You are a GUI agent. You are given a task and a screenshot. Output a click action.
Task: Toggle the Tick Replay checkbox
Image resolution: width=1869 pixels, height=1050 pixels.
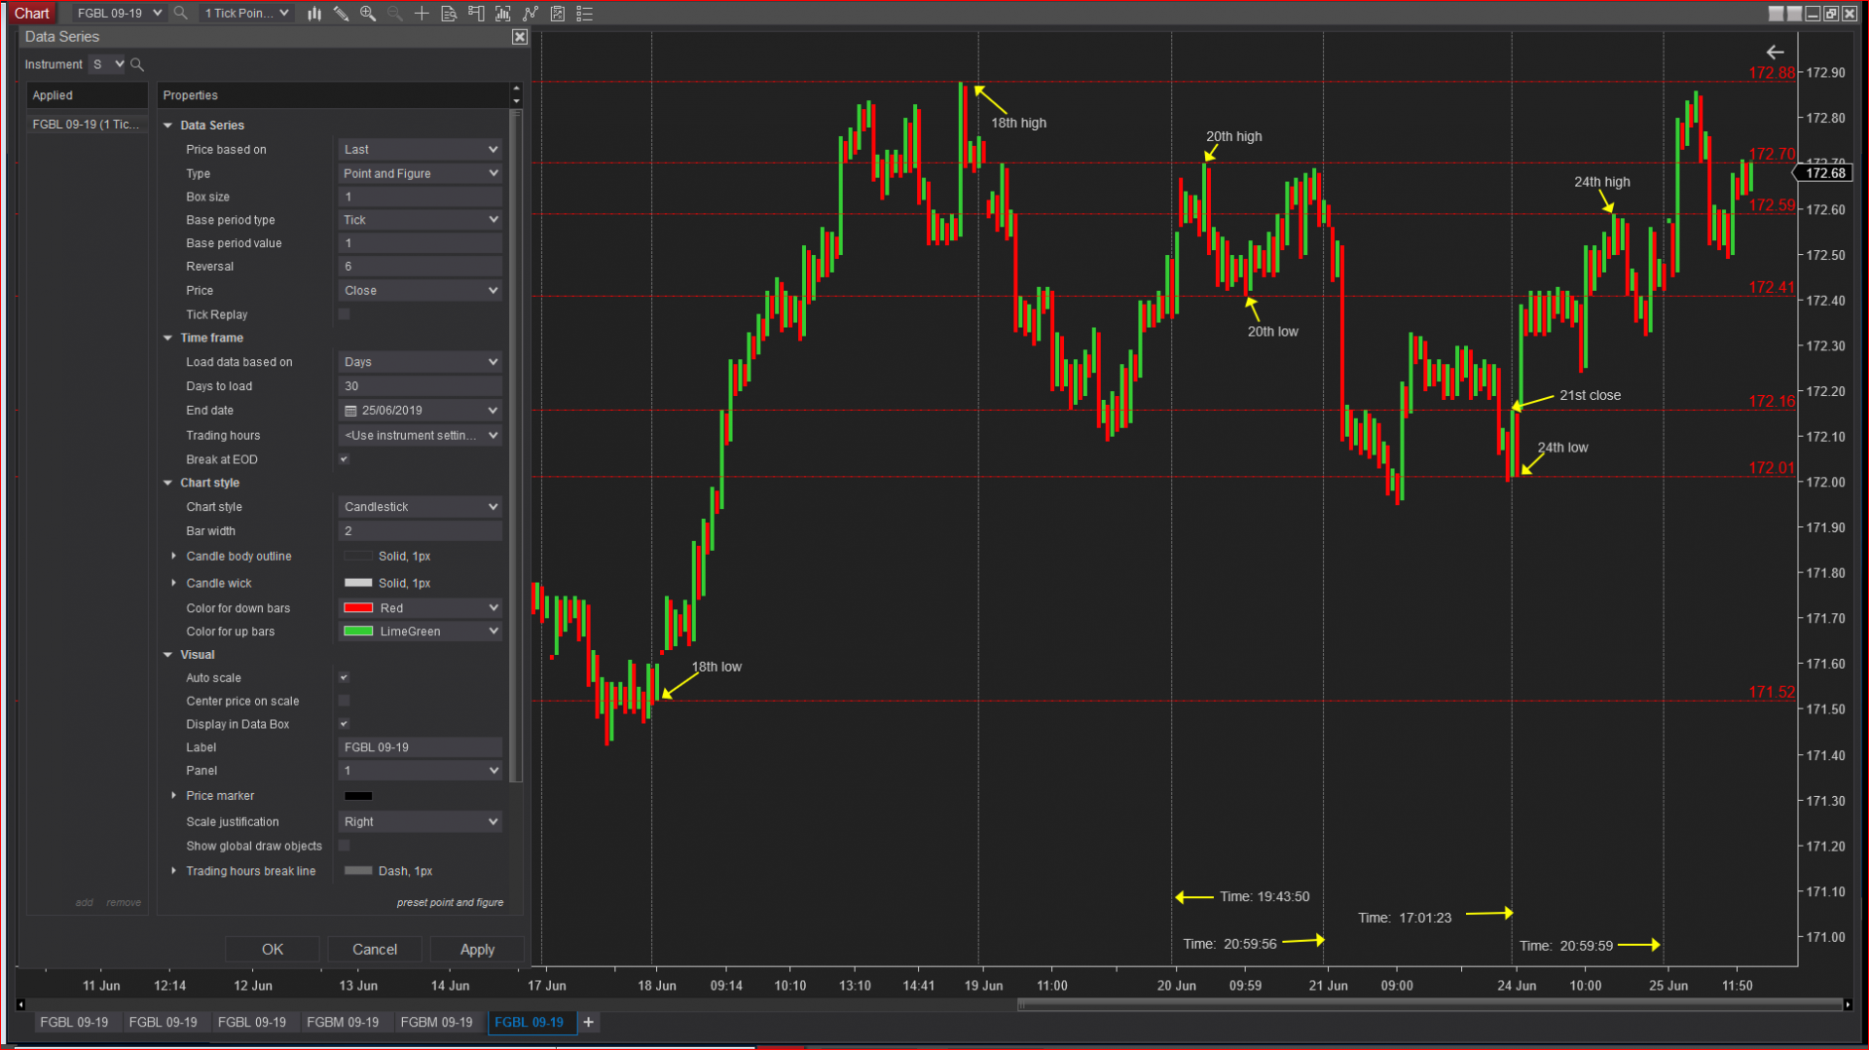point(344,314)
